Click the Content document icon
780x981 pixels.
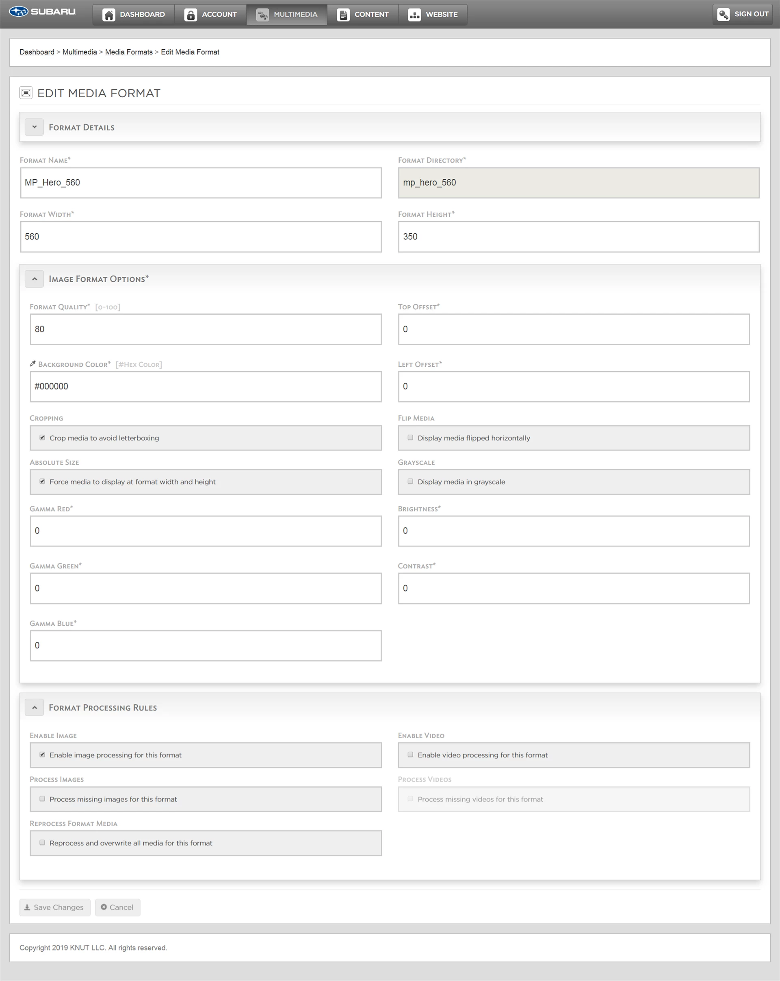tap(343, 15)
